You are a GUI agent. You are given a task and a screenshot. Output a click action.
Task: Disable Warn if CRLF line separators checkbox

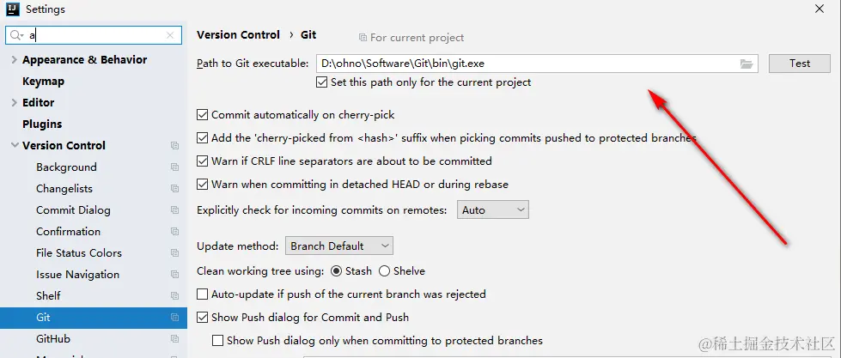pos(203,161)
